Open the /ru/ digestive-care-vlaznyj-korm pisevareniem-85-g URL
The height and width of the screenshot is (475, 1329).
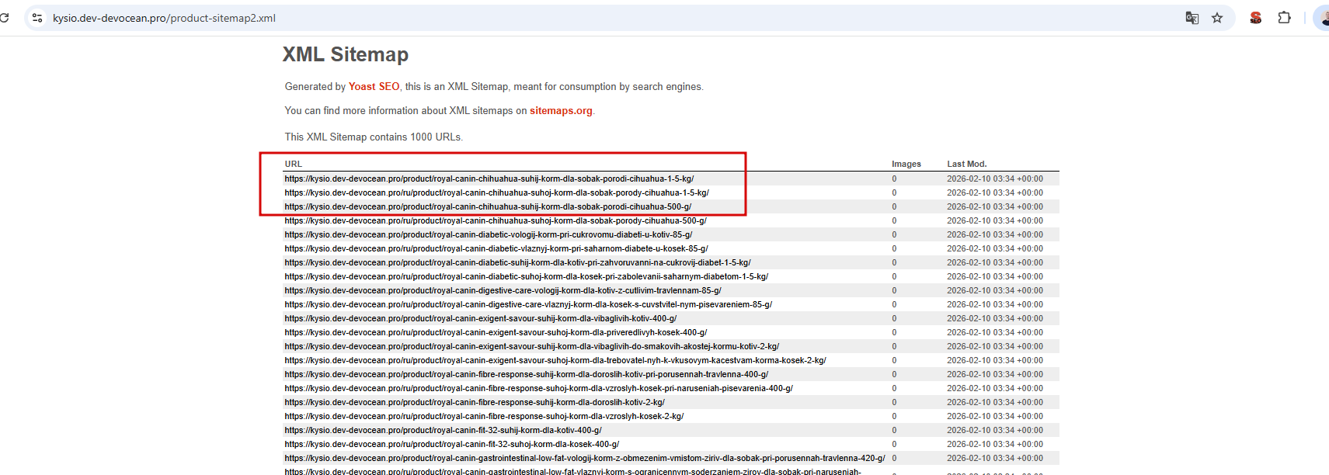[x=528, y=304]
